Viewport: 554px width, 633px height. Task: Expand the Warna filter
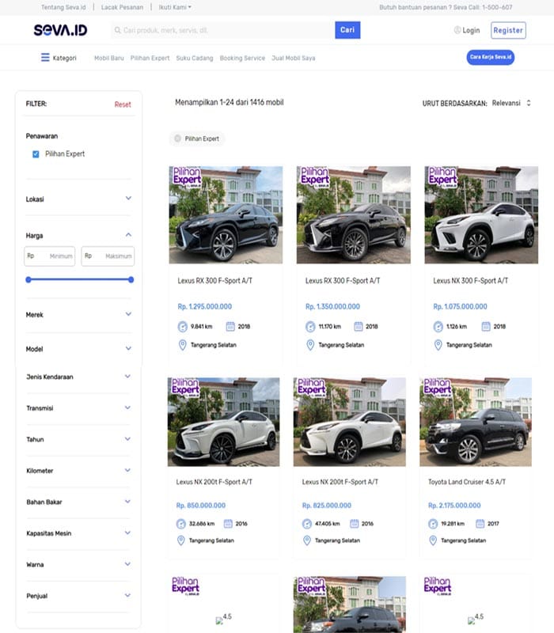[127, 564]
